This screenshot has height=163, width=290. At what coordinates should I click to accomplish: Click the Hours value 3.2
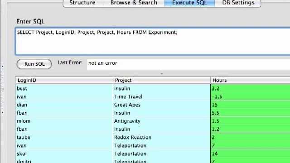pyautogui.click(x=250, y=88)
